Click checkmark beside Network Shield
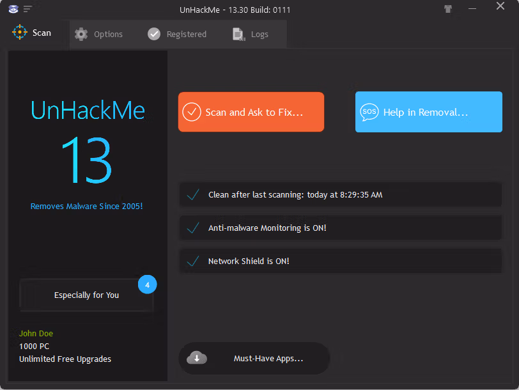 [x=193, y=261]
